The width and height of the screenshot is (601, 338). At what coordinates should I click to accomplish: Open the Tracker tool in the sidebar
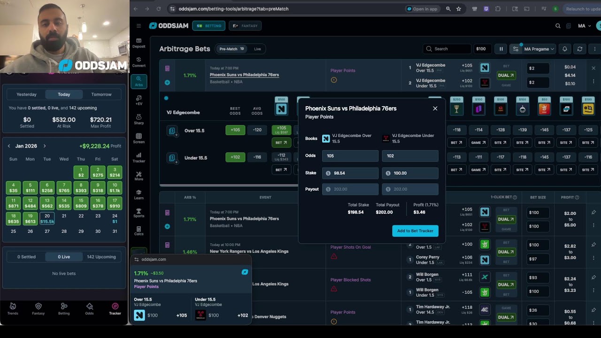pyautogui.click(x=139, y=158)
